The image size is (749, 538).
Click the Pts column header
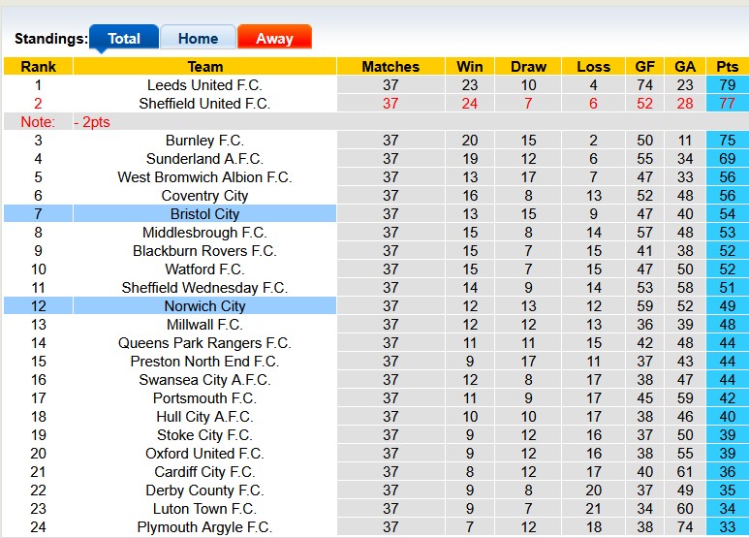point(727,67)
